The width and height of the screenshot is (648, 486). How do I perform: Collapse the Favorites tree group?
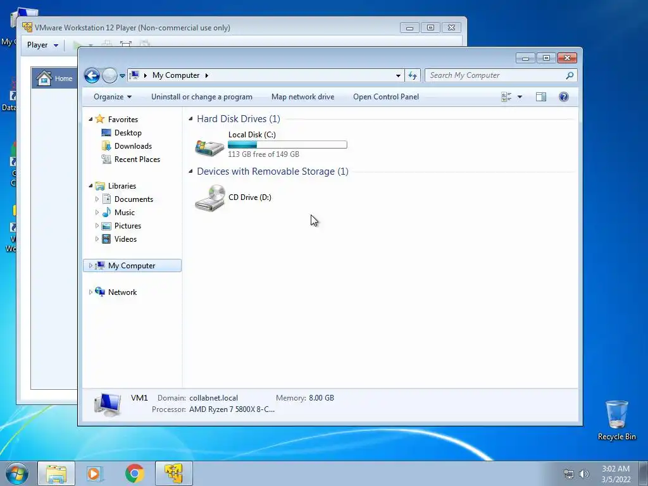pos(90,120)
